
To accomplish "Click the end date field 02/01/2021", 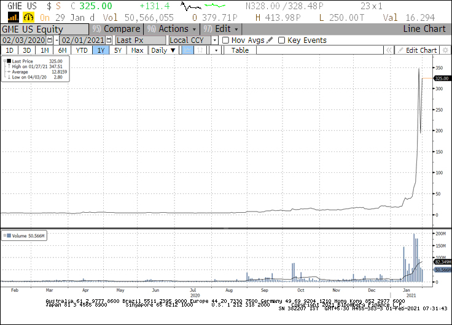I will point(83,40).
